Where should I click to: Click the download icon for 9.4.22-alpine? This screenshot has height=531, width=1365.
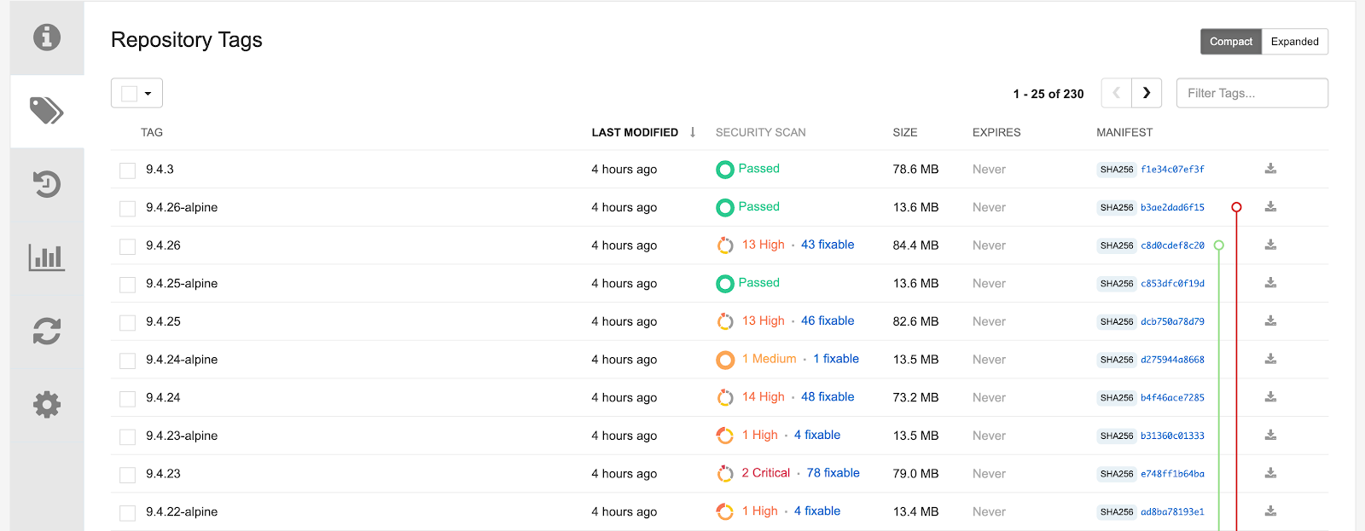pyautogui.click(x=1270, y=511)
